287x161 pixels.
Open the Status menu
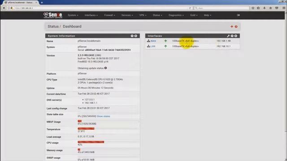coord(157,15)
